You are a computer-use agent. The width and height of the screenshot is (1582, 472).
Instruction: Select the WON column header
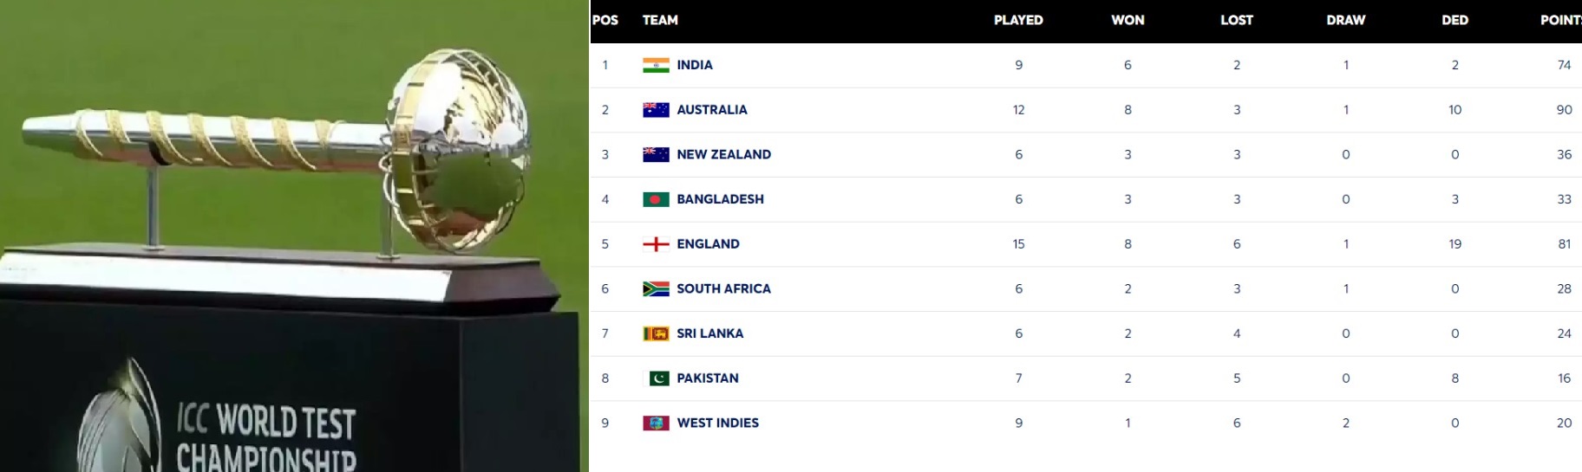(x=1128, y=20)
